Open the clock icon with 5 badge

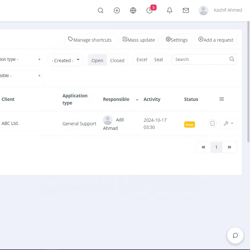tap(150, 10)
